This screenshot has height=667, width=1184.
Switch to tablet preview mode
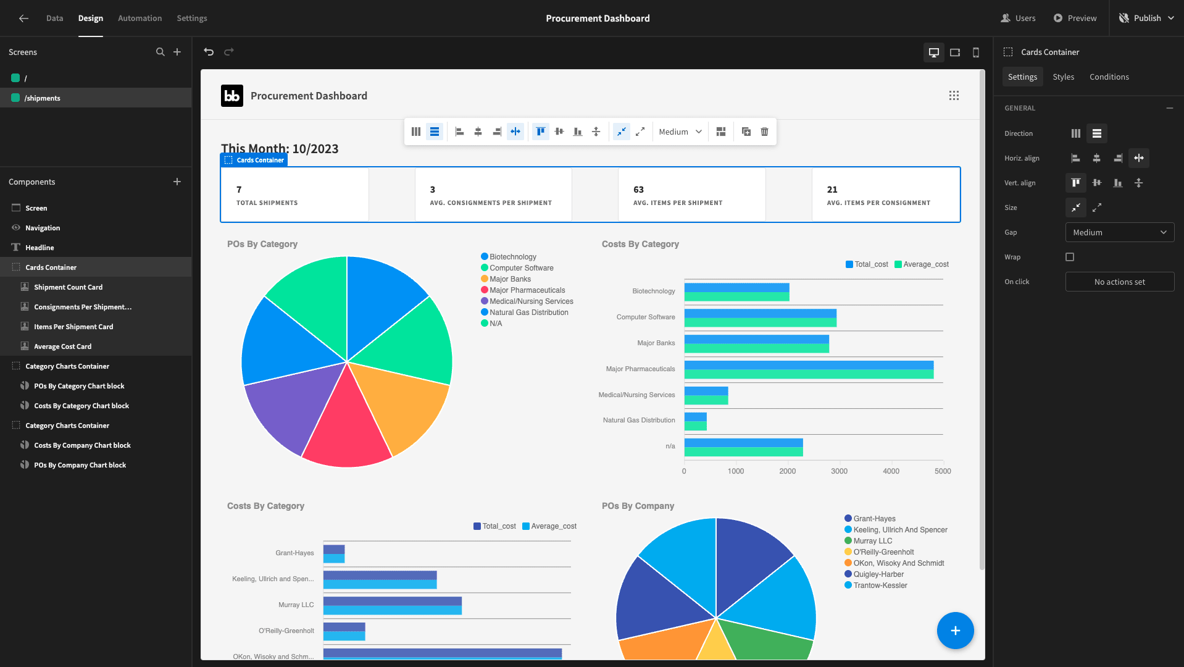point(955,52)
